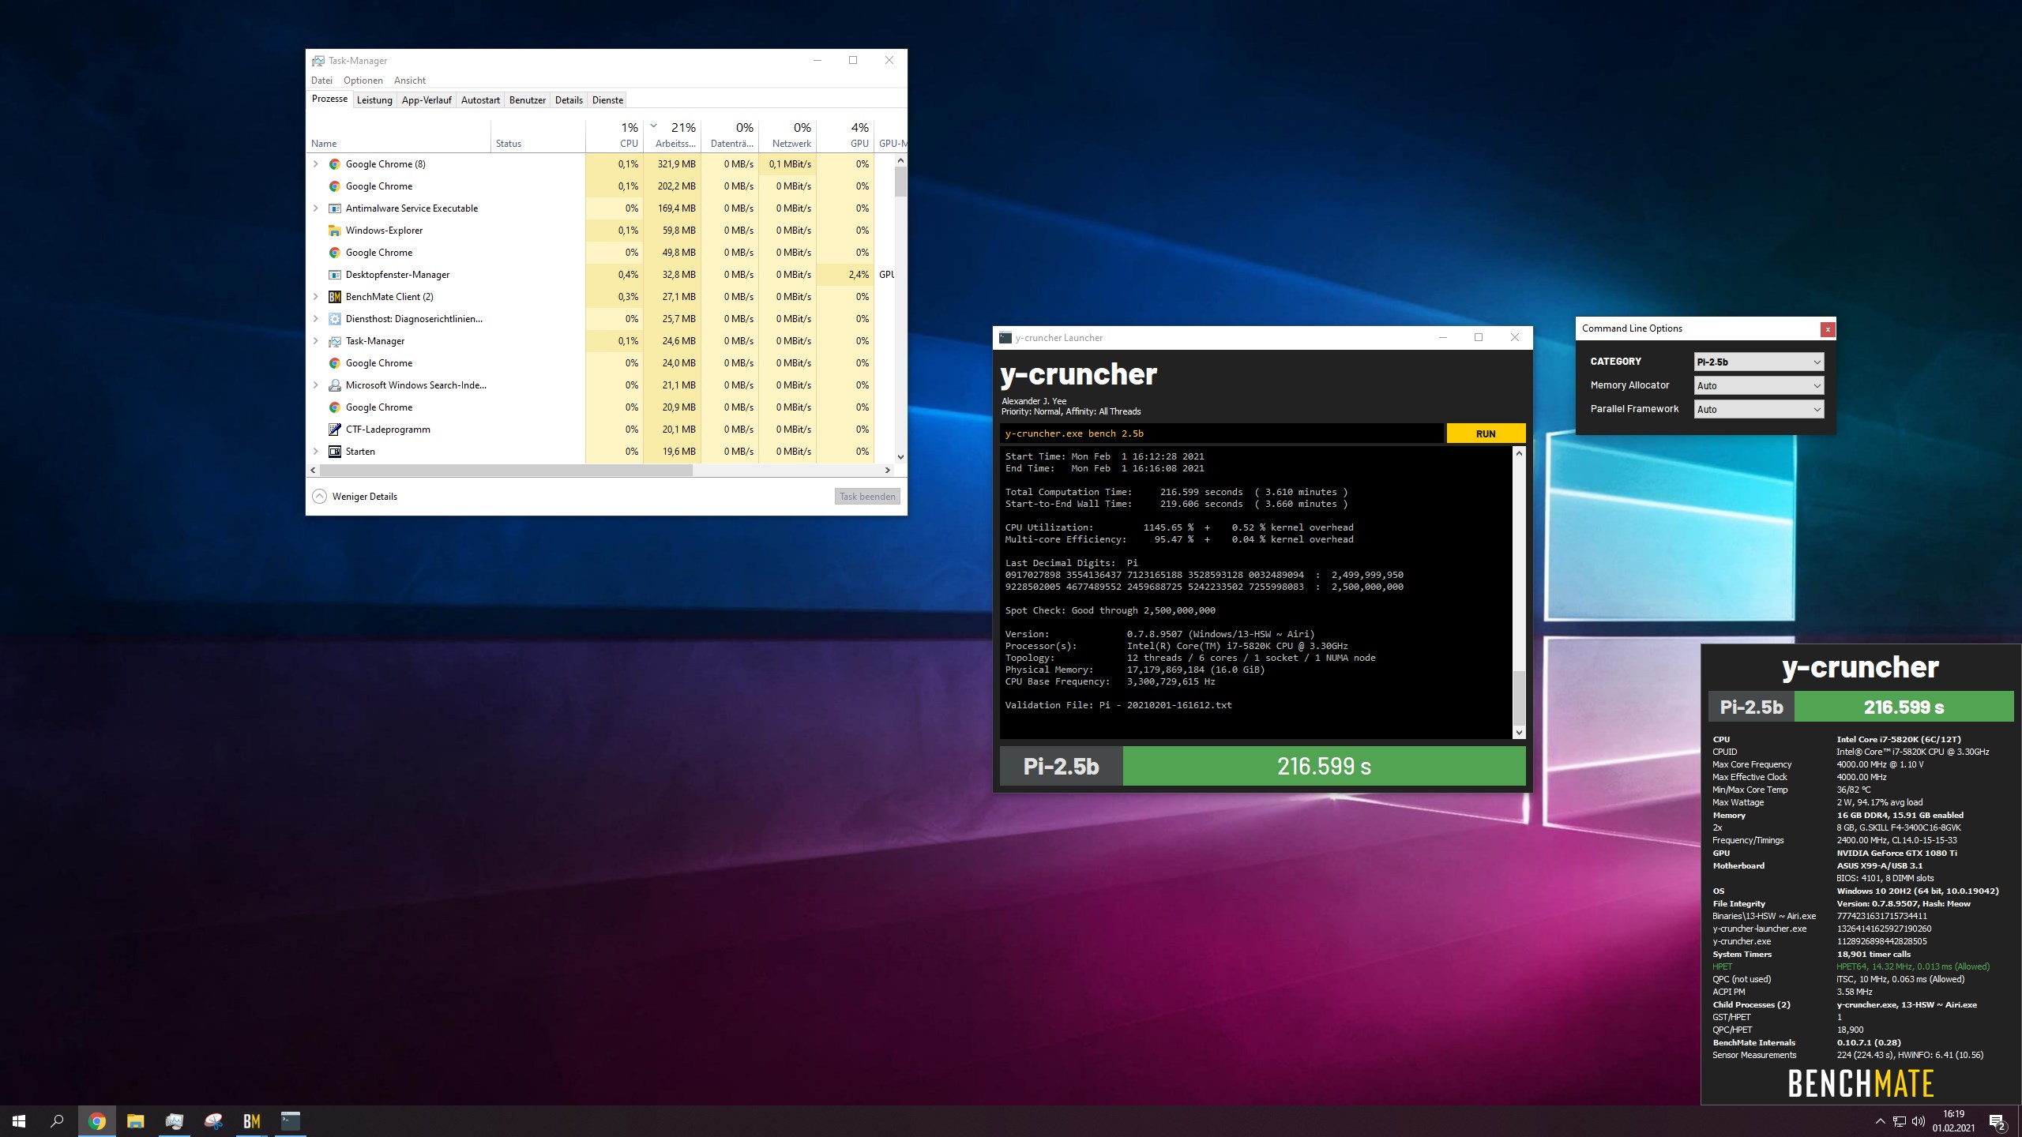Click the green 216.599 s result bar in launcher
Viewport: 2022px width, 1137px height.
click(1324, 766)
